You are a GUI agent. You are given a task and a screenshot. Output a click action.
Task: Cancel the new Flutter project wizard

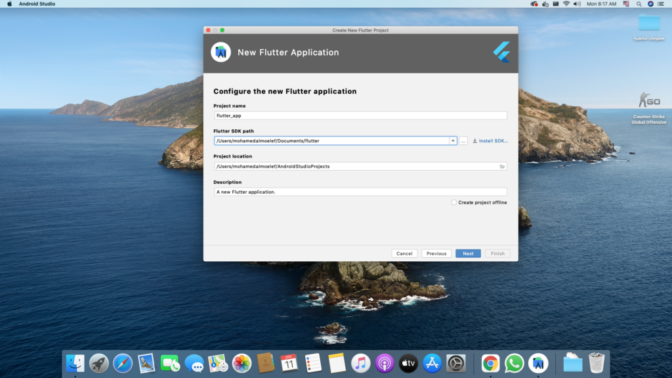pyautogui.click(x=404, y=254)
